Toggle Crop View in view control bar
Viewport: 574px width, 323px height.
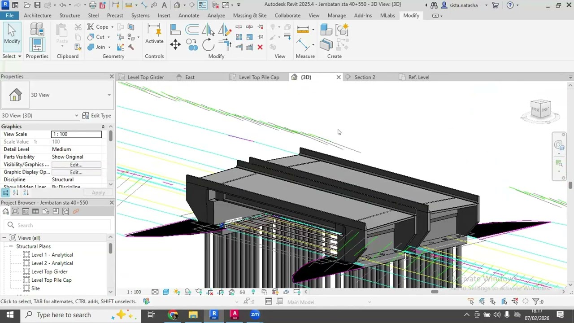[210, 292]
